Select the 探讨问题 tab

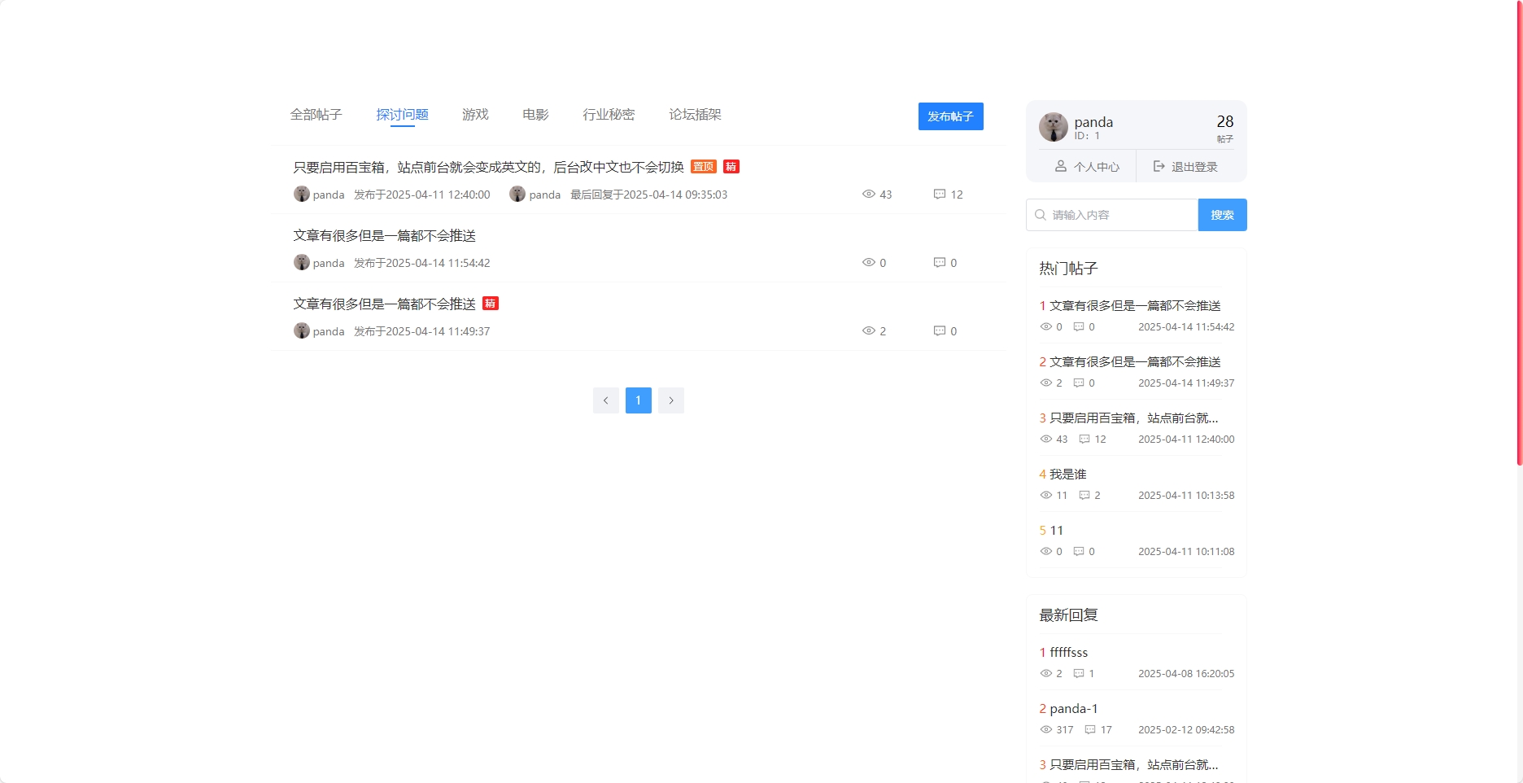402,115
